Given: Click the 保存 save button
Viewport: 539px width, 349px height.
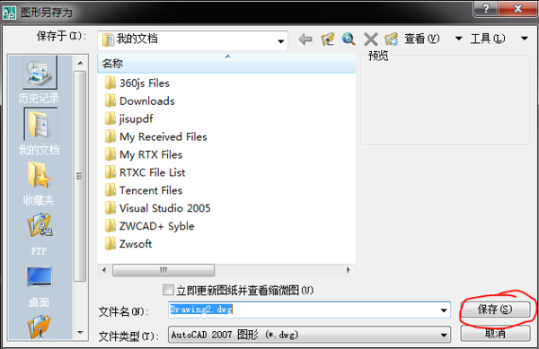Looking at the screenshot, I should coord(495,310).
